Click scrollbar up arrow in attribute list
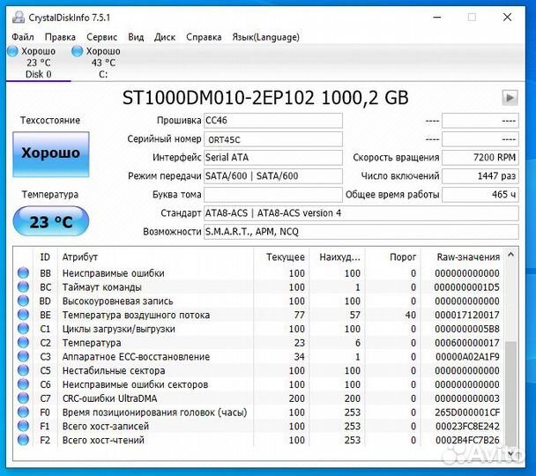Viewport: 536px width, 476px height. 510,255
